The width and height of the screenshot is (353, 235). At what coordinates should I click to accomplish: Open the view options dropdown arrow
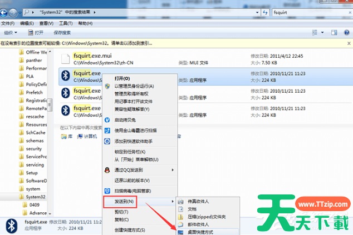click(x=322, y=33)
